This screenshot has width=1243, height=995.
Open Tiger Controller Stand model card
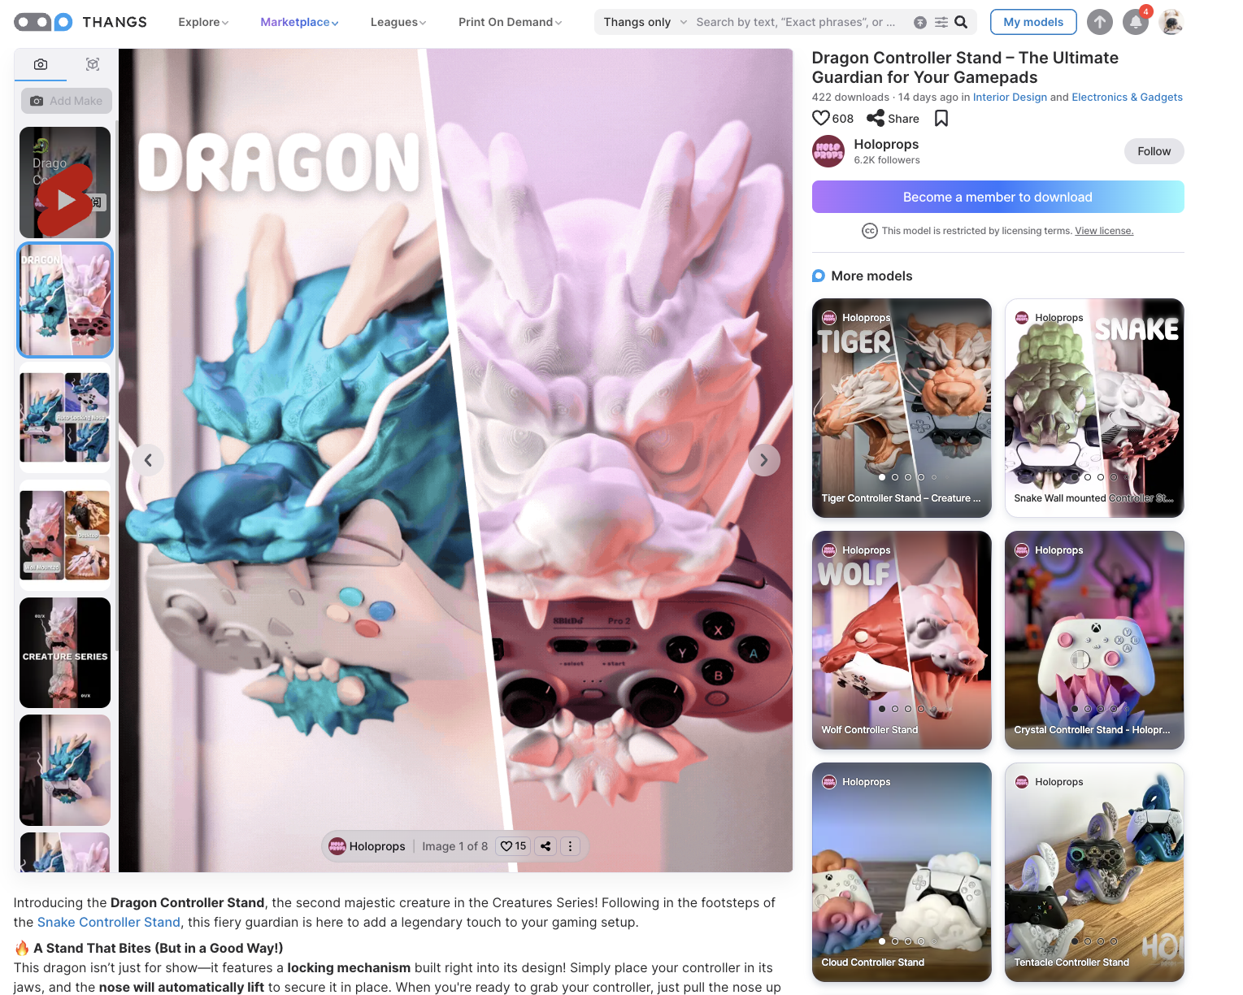pos(902,408)
